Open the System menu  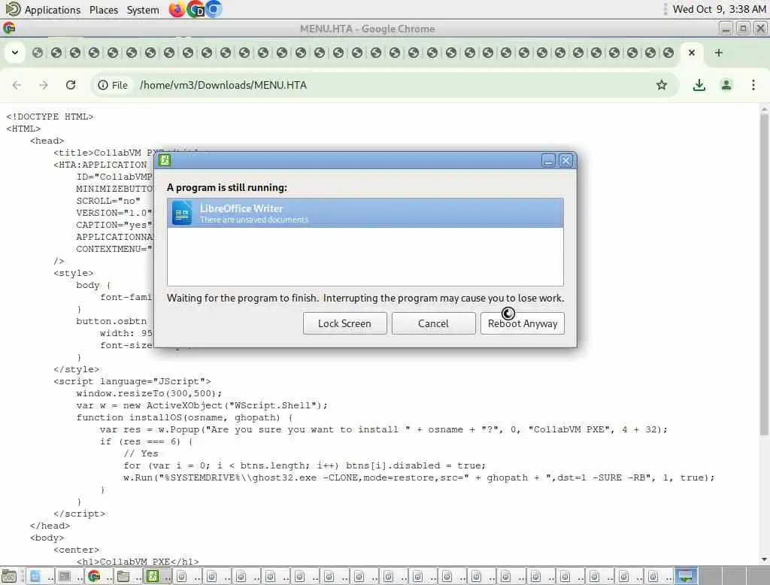[x=143, y=10]
